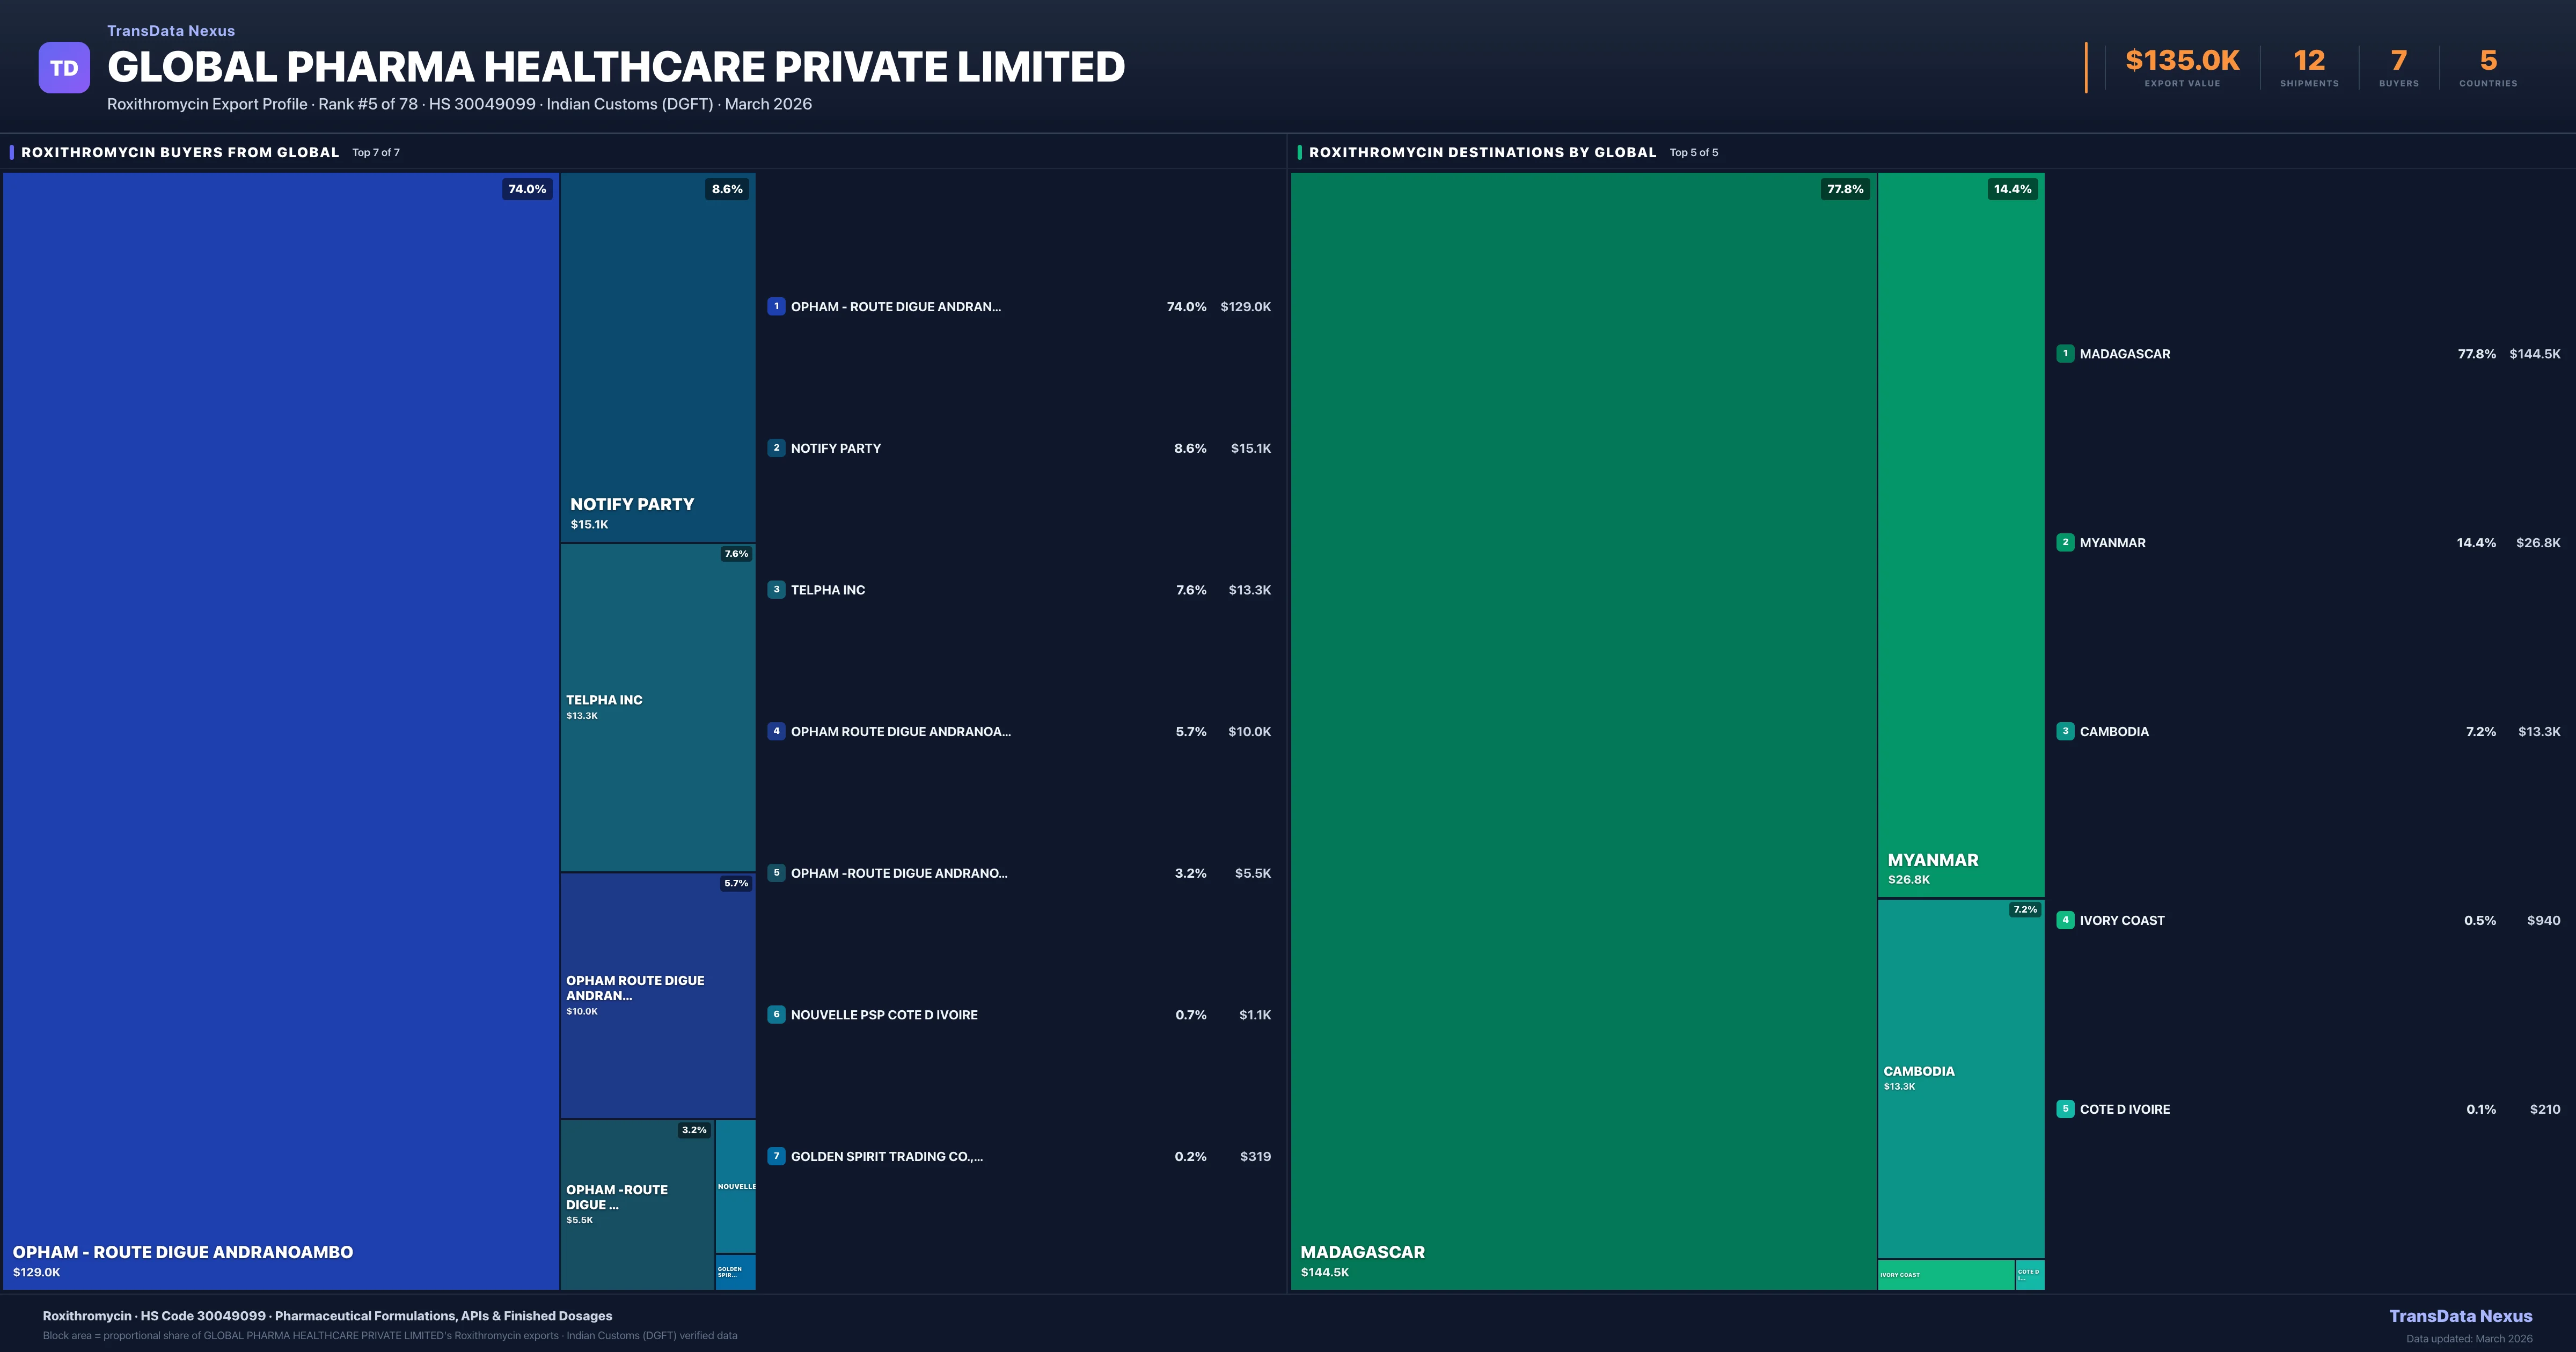Switch to ROXITHROMYCIN BUYERS FROM GLOBAL section
This screenshot has width=2576, height=1352.
coord(181,152)
